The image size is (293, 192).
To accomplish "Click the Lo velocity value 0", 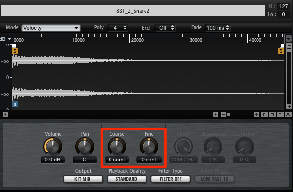I will pyautogui.click(x=284, y=14).
